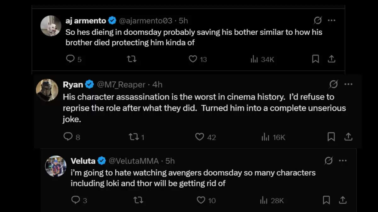
Task: Like aj armento's tweet
Action: pos(193,59)
